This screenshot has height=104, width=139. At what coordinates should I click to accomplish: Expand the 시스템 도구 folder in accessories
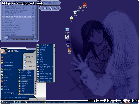click(46, 47)
